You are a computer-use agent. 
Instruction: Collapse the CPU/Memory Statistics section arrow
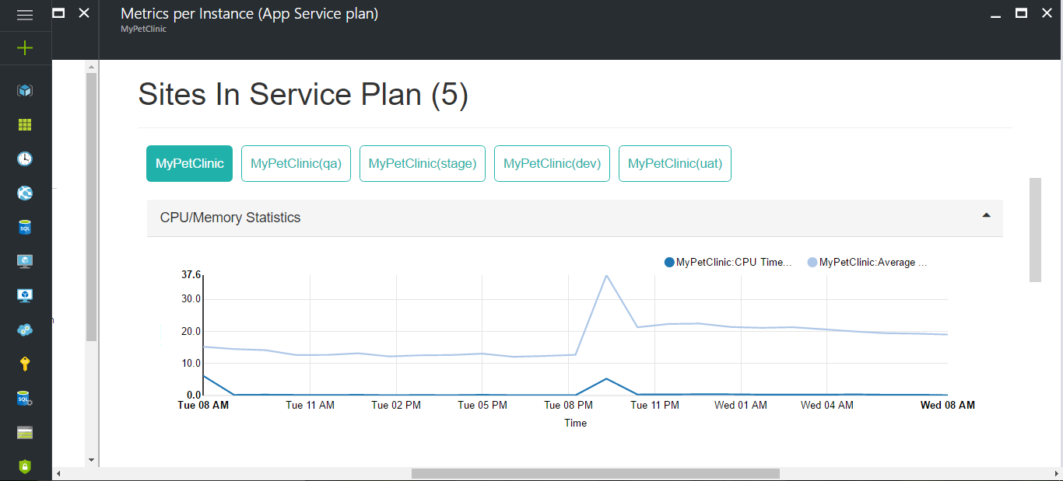(986, 215)
